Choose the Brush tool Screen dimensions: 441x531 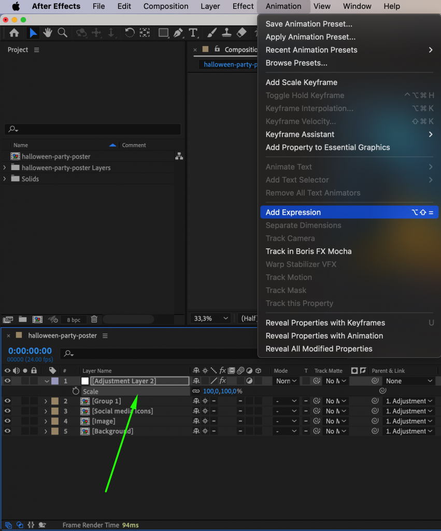coord(211,33)
